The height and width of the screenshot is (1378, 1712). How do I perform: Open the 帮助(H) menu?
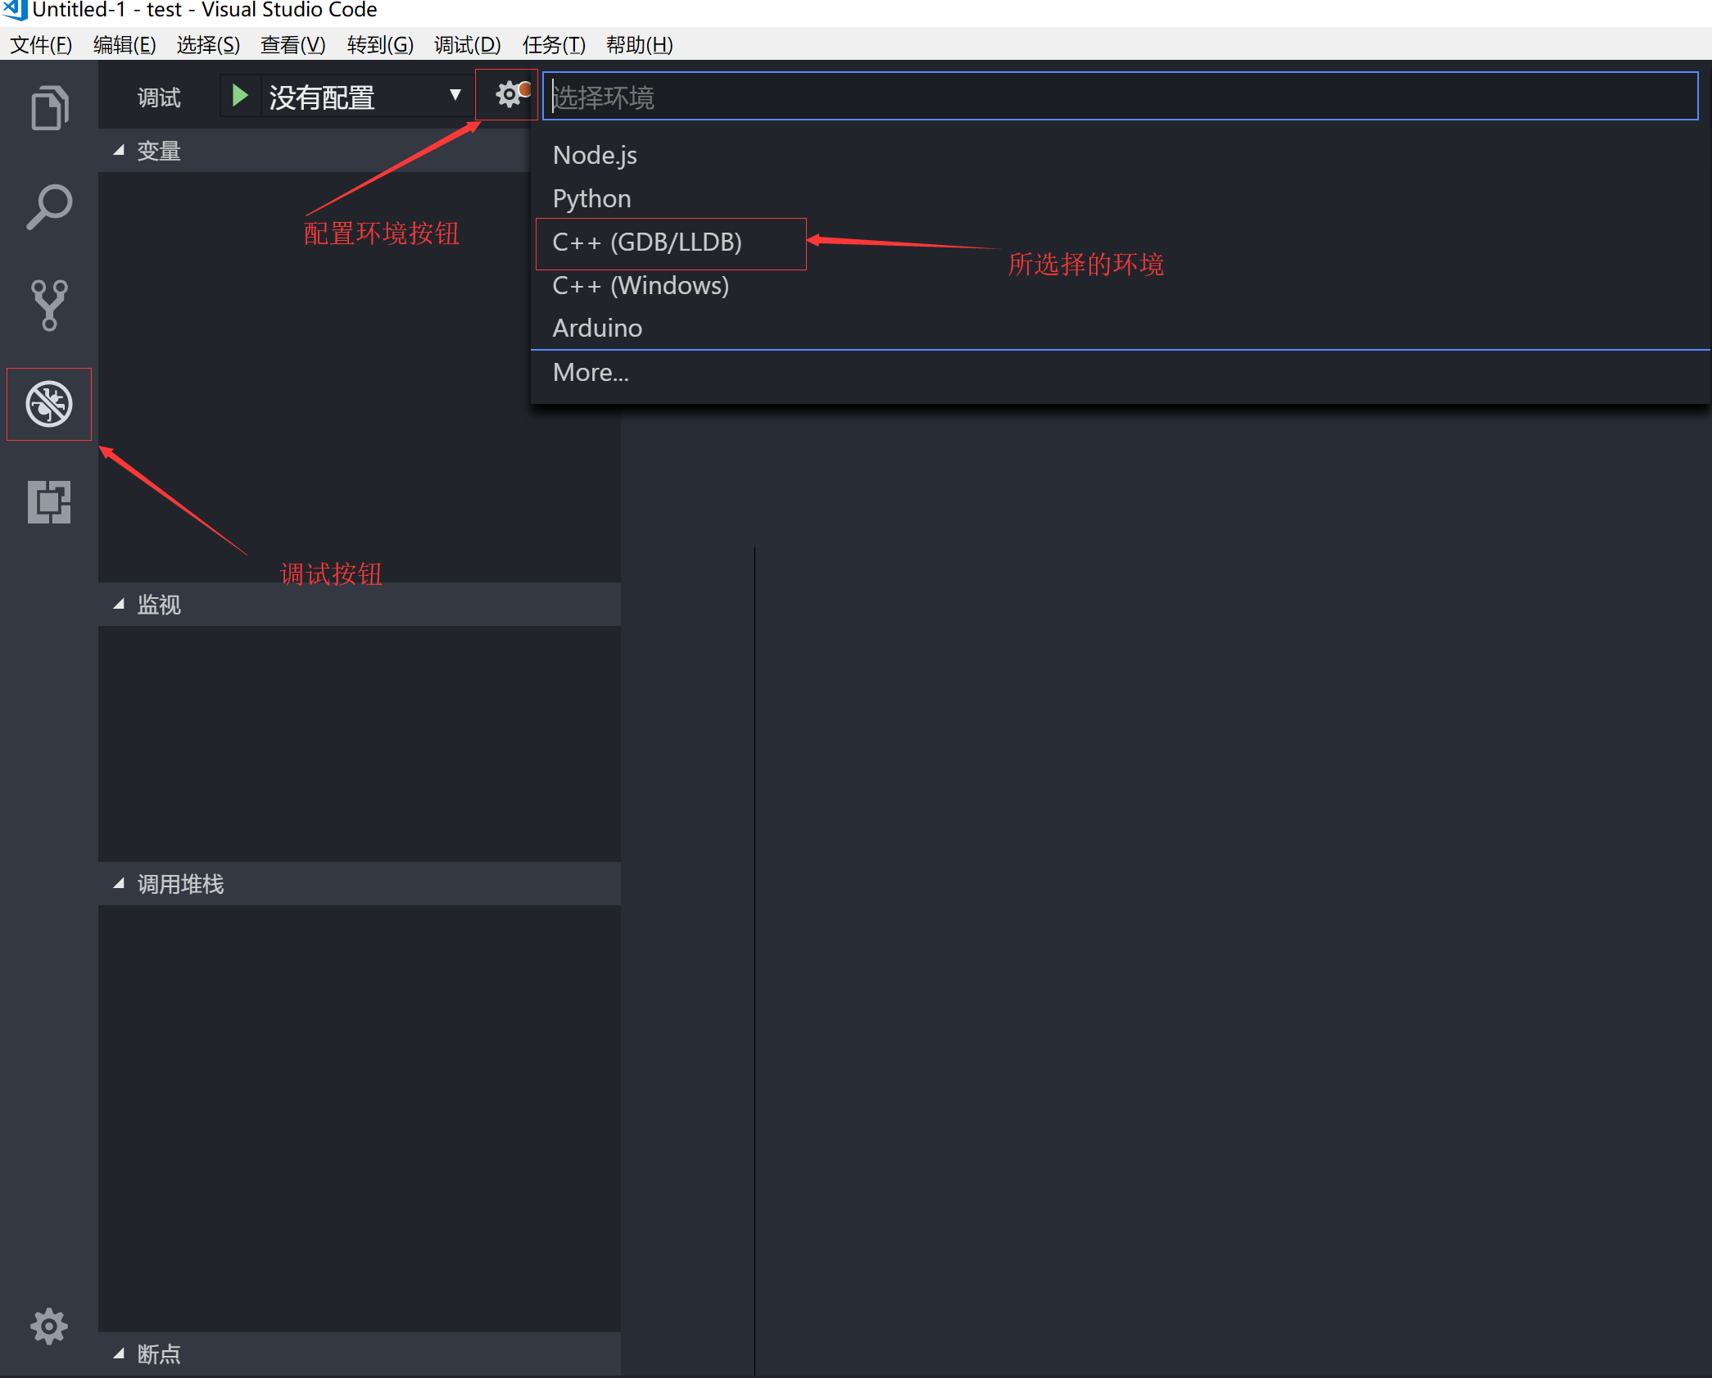[640, 44]
